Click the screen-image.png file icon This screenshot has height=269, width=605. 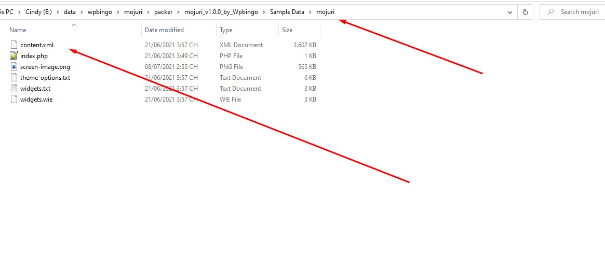pyautogui.click(x=14, y=66)
